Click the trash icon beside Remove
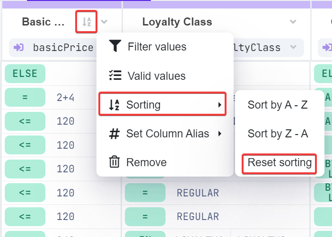 click(x=114, y=162)
